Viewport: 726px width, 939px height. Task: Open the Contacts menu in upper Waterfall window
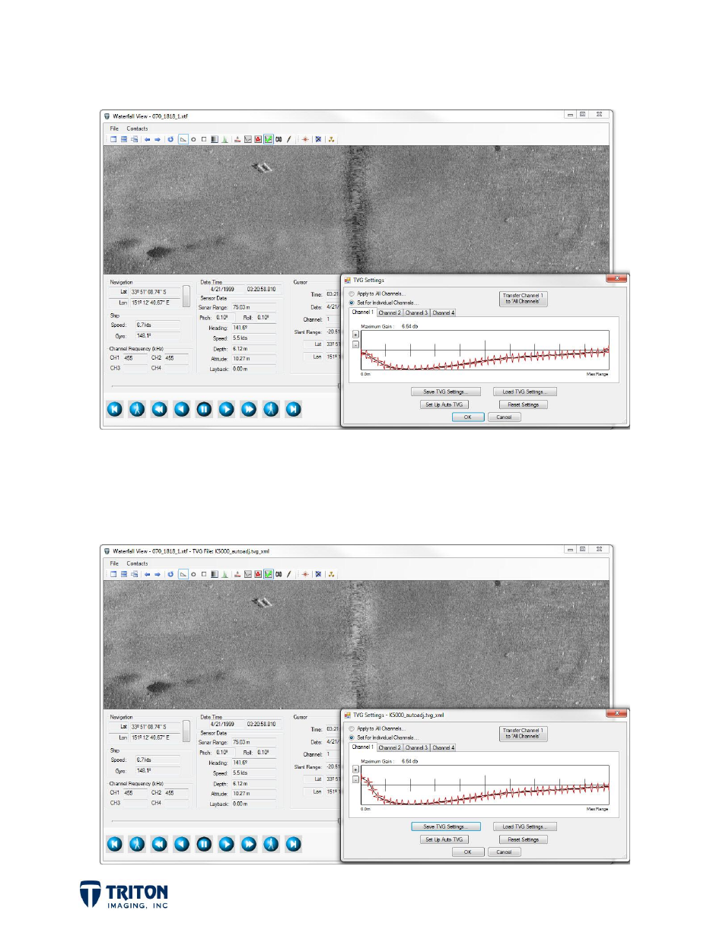coord(137,128)
